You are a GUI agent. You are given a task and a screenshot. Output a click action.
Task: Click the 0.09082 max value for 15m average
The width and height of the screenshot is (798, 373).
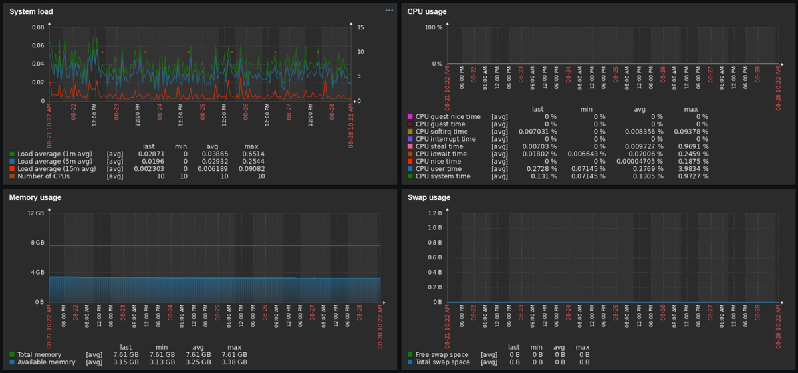coord(251,168)
